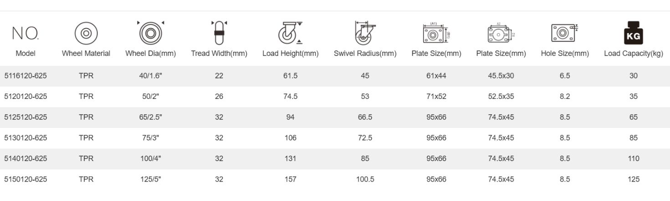Select model number 5130120-625

(26, 137)
